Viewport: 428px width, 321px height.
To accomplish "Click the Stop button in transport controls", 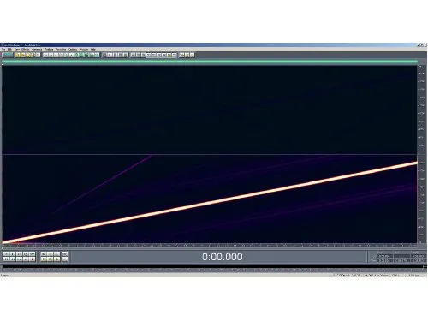I will tap(6, 253).
